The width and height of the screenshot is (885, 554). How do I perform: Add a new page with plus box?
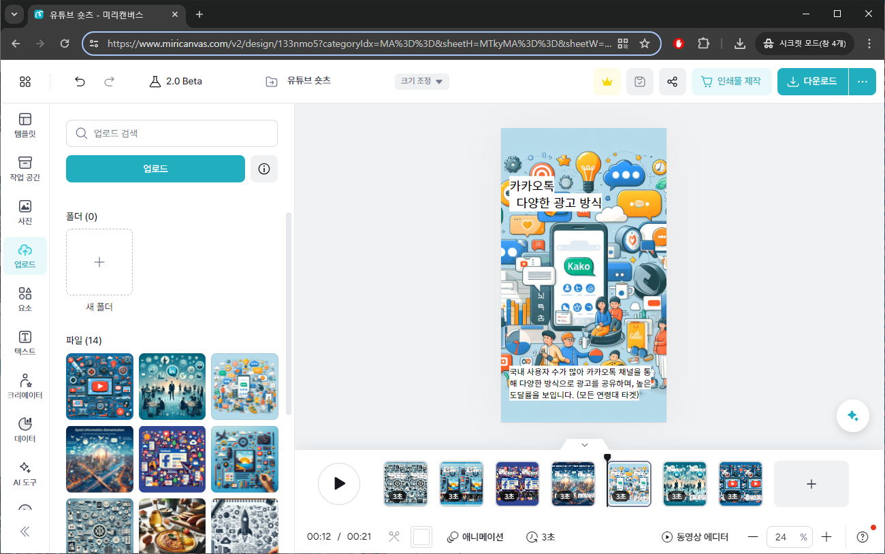pyautogui.click(x=811, y=484)
